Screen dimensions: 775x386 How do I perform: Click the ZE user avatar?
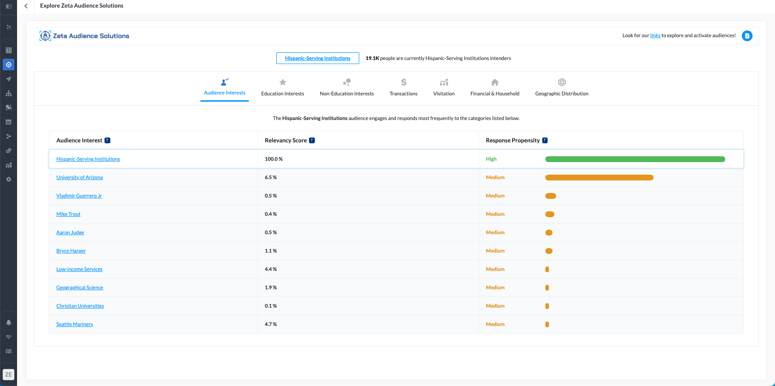coord(9,374)
